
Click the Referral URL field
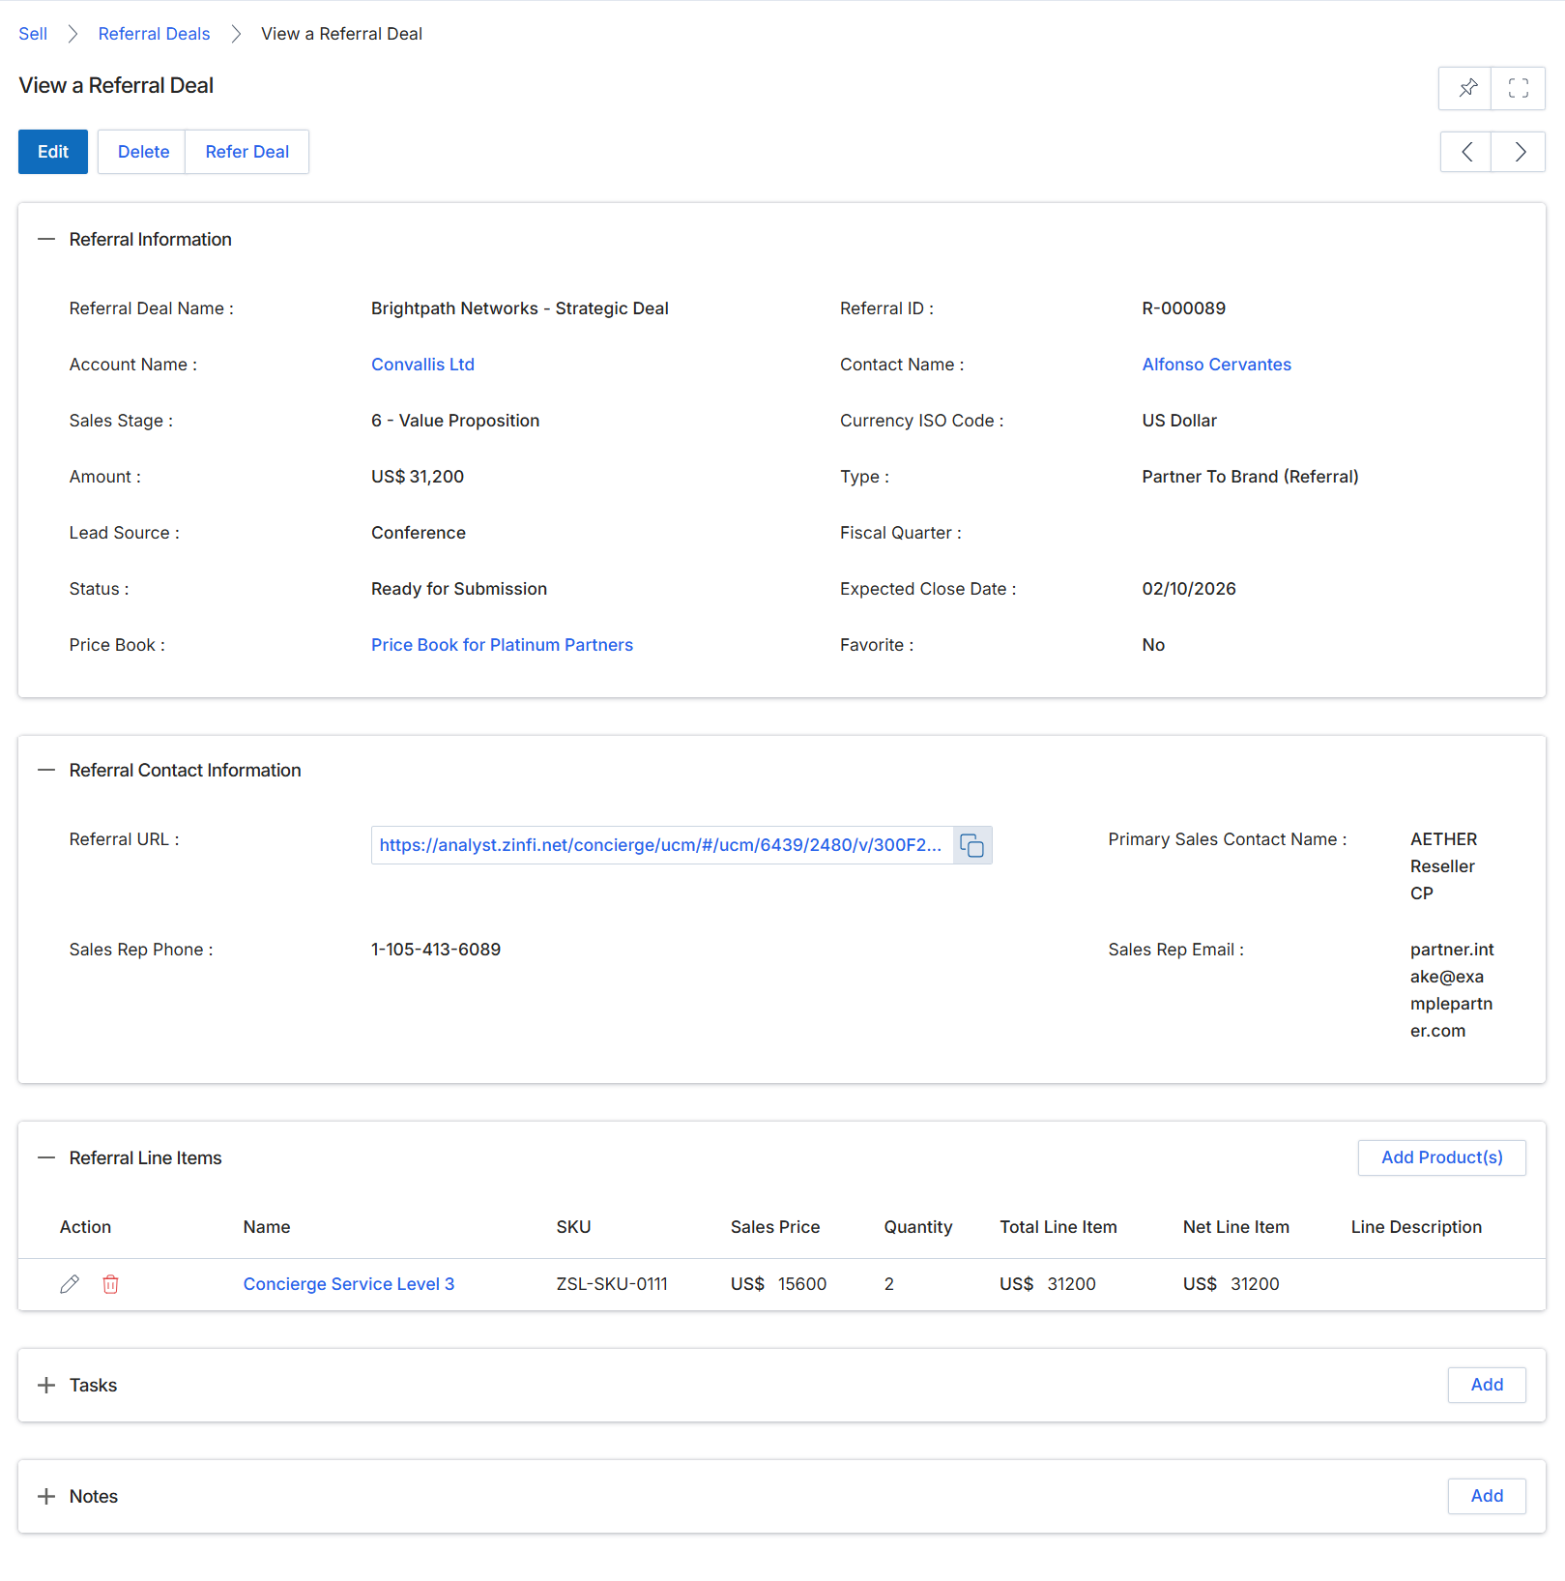coord(662,845)
